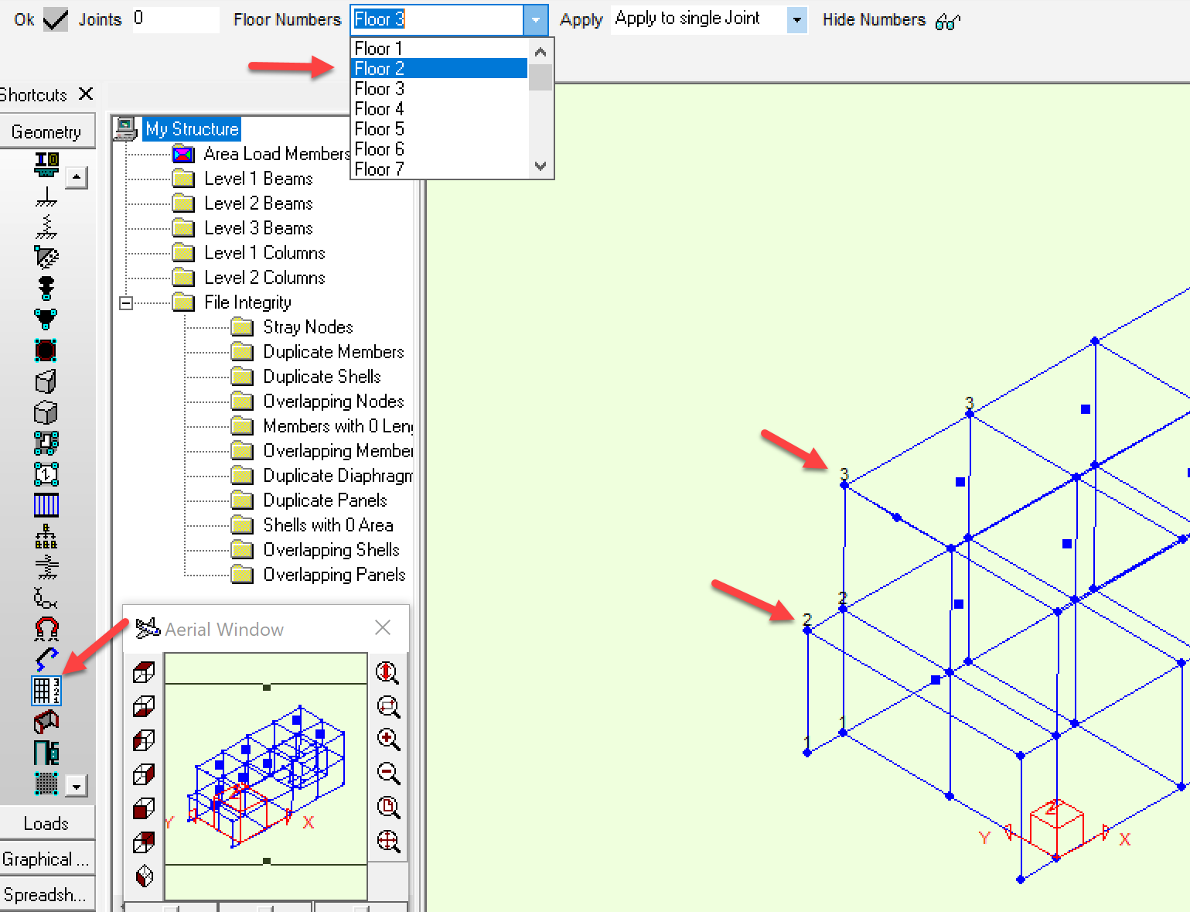Select the isometric view cube icon in Aerial Window
Image resolution: width=1190 pixels, height=912 pixels.
pyautogui.click(x=144, y=876)
